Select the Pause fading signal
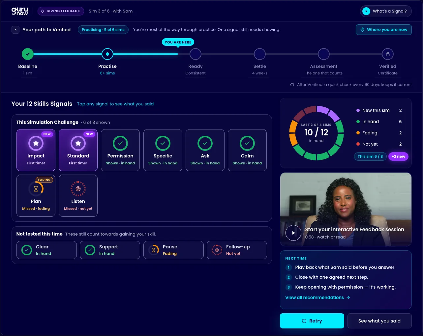 tap(173, 250)
